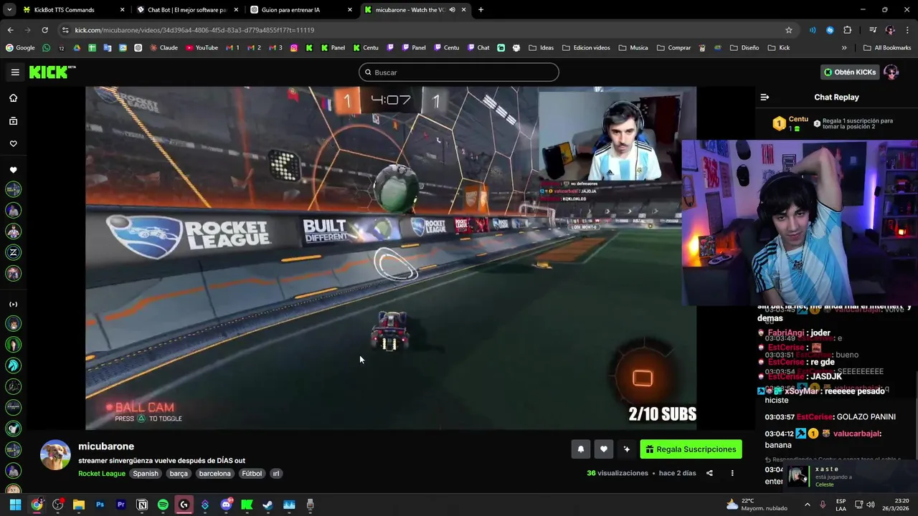The width and height of the screenshot is (918, 516).
Task: Open valucarbajal username in chat
Action: pyautogui.click(x=856, y=434)
